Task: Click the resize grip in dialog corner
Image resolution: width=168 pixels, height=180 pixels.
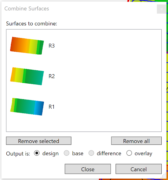Action: 164,176
